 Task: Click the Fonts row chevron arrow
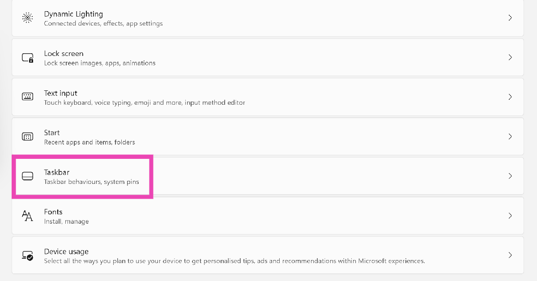point(510,216)
